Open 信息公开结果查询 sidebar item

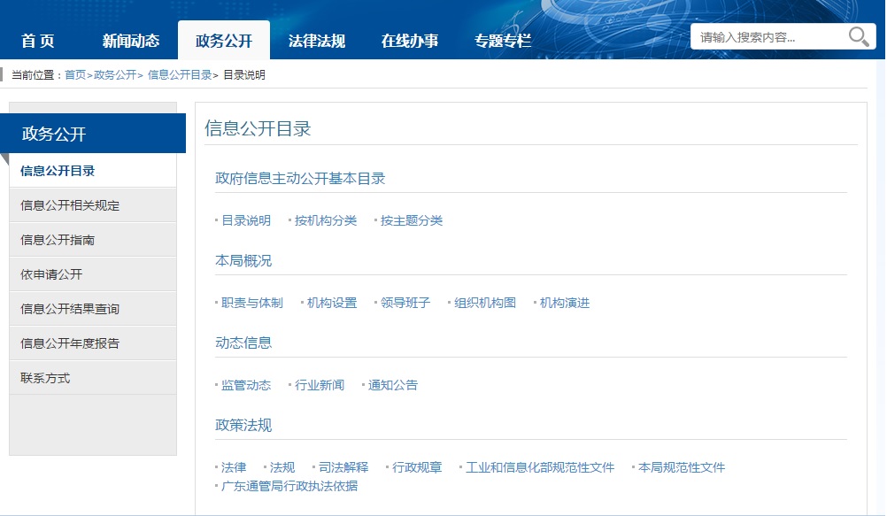tap(70, 309)
